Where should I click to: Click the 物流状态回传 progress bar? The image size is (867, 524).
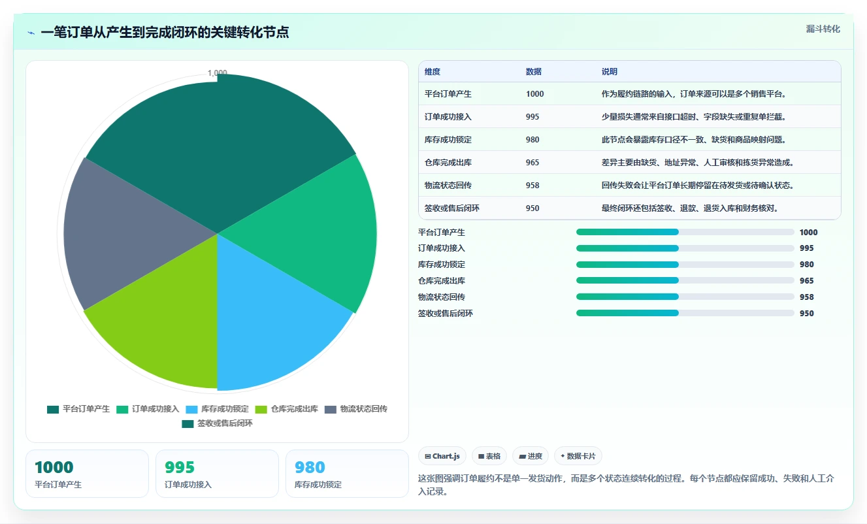click(685, 297)
